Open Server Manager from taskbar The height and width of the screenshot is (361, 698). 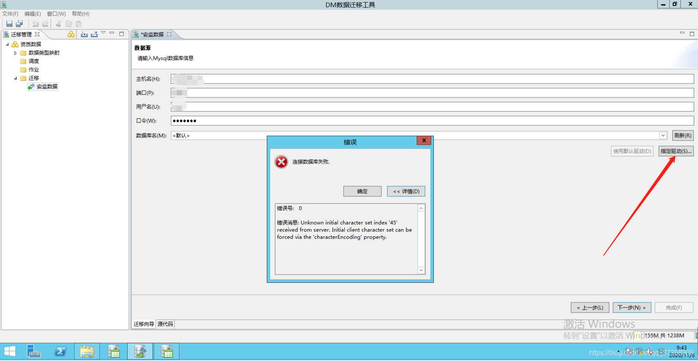click(x=33, y=352)
